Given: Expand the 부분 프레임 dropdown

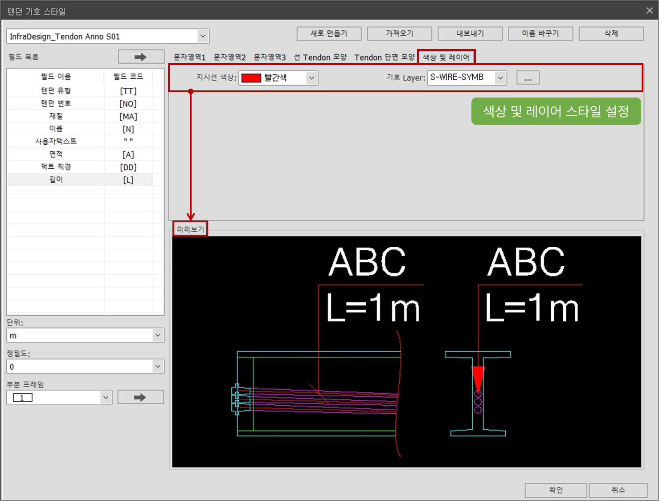Looking at the screenshot, I should [x=106, y=397].
